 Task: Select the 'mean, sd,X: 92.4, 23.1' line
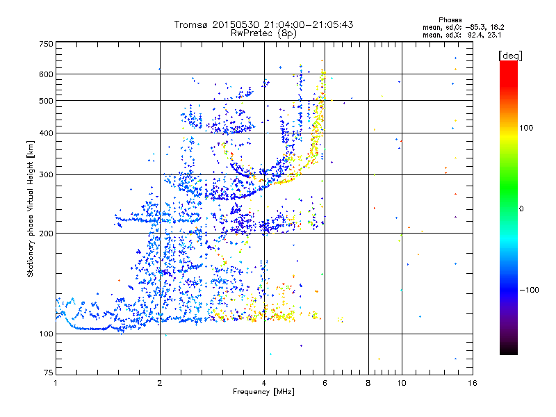point(461,35)
